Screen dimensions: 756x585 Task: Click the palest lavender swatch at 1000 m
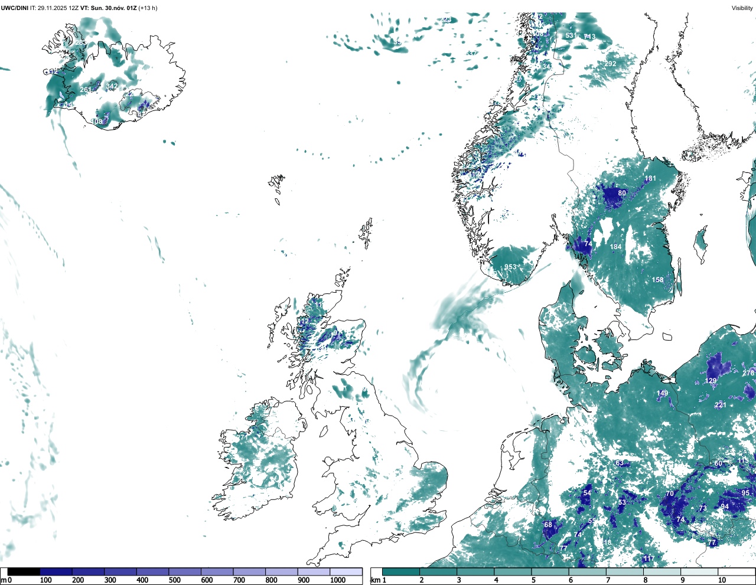[346, 571]
